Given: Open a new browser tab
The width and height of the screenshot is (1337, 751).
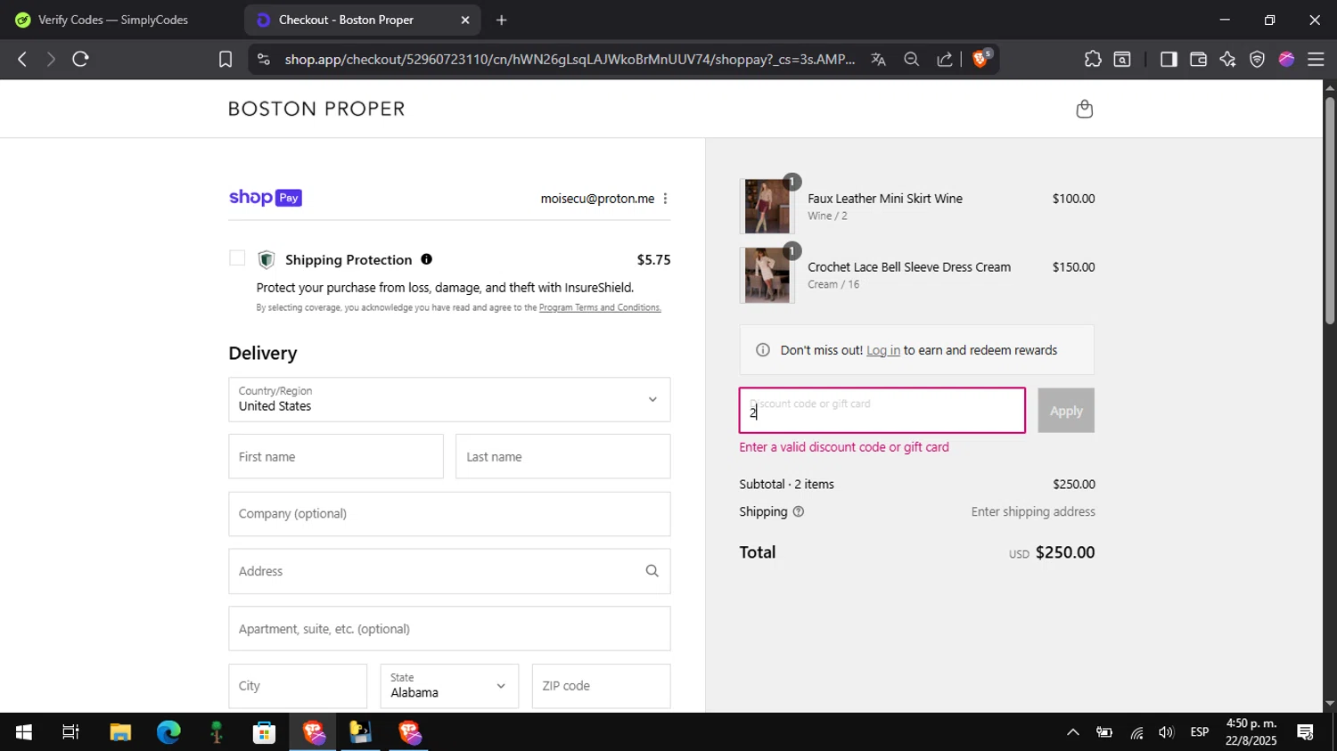Looking at the screenshot, I should tap(502, 20).
